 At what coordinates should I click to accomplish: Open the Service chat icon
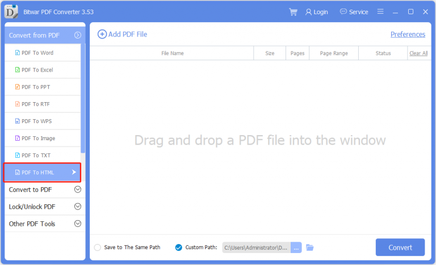[343, 12]
